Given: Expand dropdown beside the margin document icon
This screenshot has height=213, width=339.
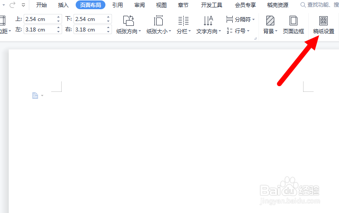Looking at the screenshot, I should pos(42,95).
